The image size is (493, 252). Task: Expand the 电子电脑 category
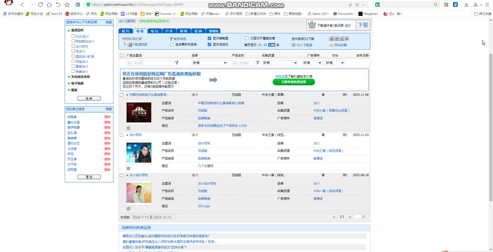tap(69, 83)
